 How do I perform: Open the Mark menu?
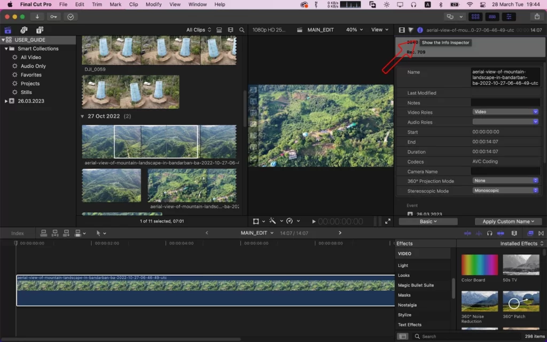click(115, 4)
